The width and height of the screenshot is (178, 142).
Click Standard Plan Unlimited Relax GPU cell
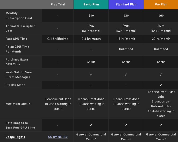(x=126, y=49)
